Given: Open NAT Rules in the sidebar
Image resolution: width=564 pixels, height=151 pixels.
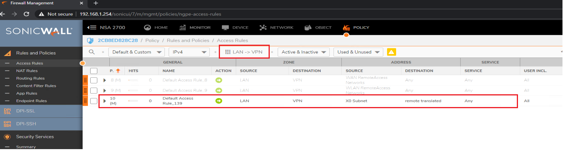Looking at the screenshot, I should coord(27,71).
